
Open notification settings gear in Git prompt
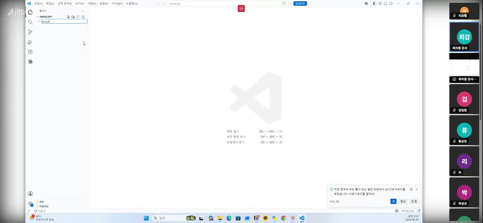tap(411, 189)
